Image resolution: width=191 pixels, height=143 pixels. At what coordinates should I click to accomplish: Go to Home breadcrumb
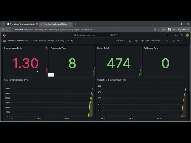11,41
